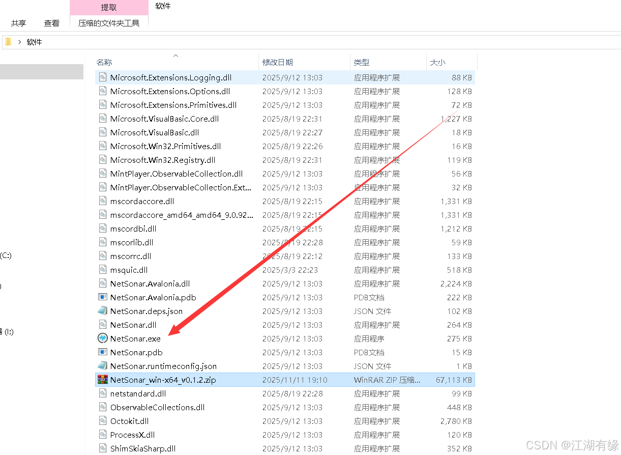Click the mscordbi.dll file icon
Image resolution: width=621 pixels, height=455 pixels.
(x=102, y=229)
